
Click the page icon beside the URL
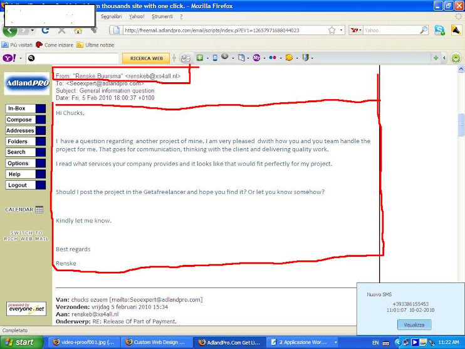pyautogui.click(x=117, y=30)
